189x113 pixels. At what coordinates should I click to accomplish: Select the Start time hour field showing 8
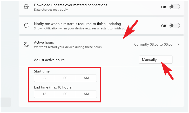44,78
